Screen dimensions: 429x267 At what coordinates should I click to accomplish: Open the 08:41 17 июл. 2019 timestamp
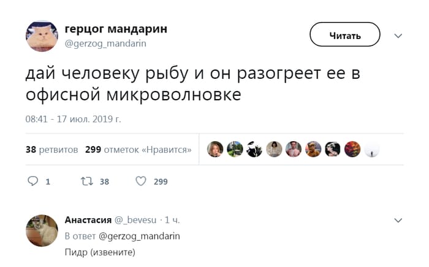click(x=74, y=118)
